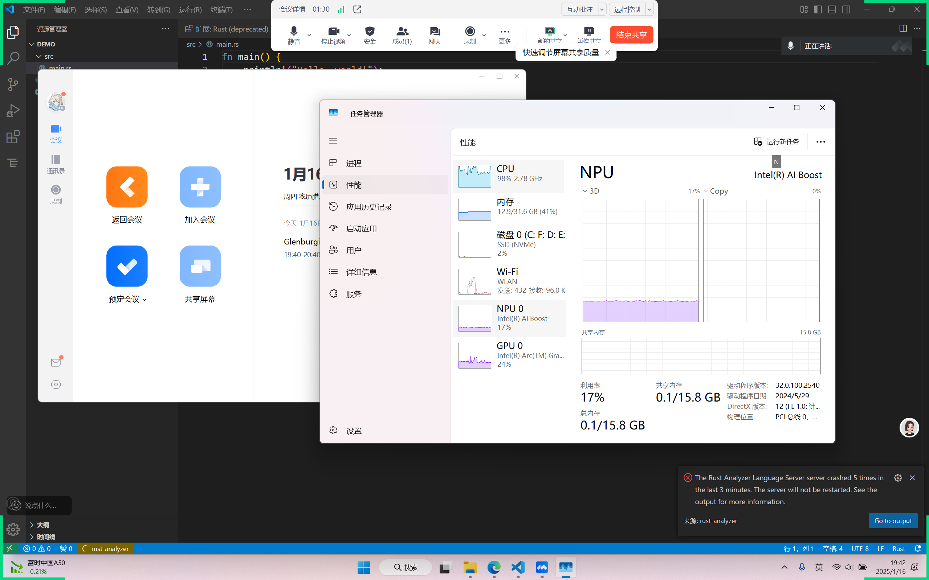
Task: Pause screen sharing via 暂停共享
Action: (x=589, y=35)
